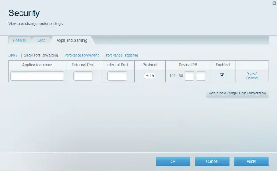Focus the External Port input box

[x=83, y=76]
